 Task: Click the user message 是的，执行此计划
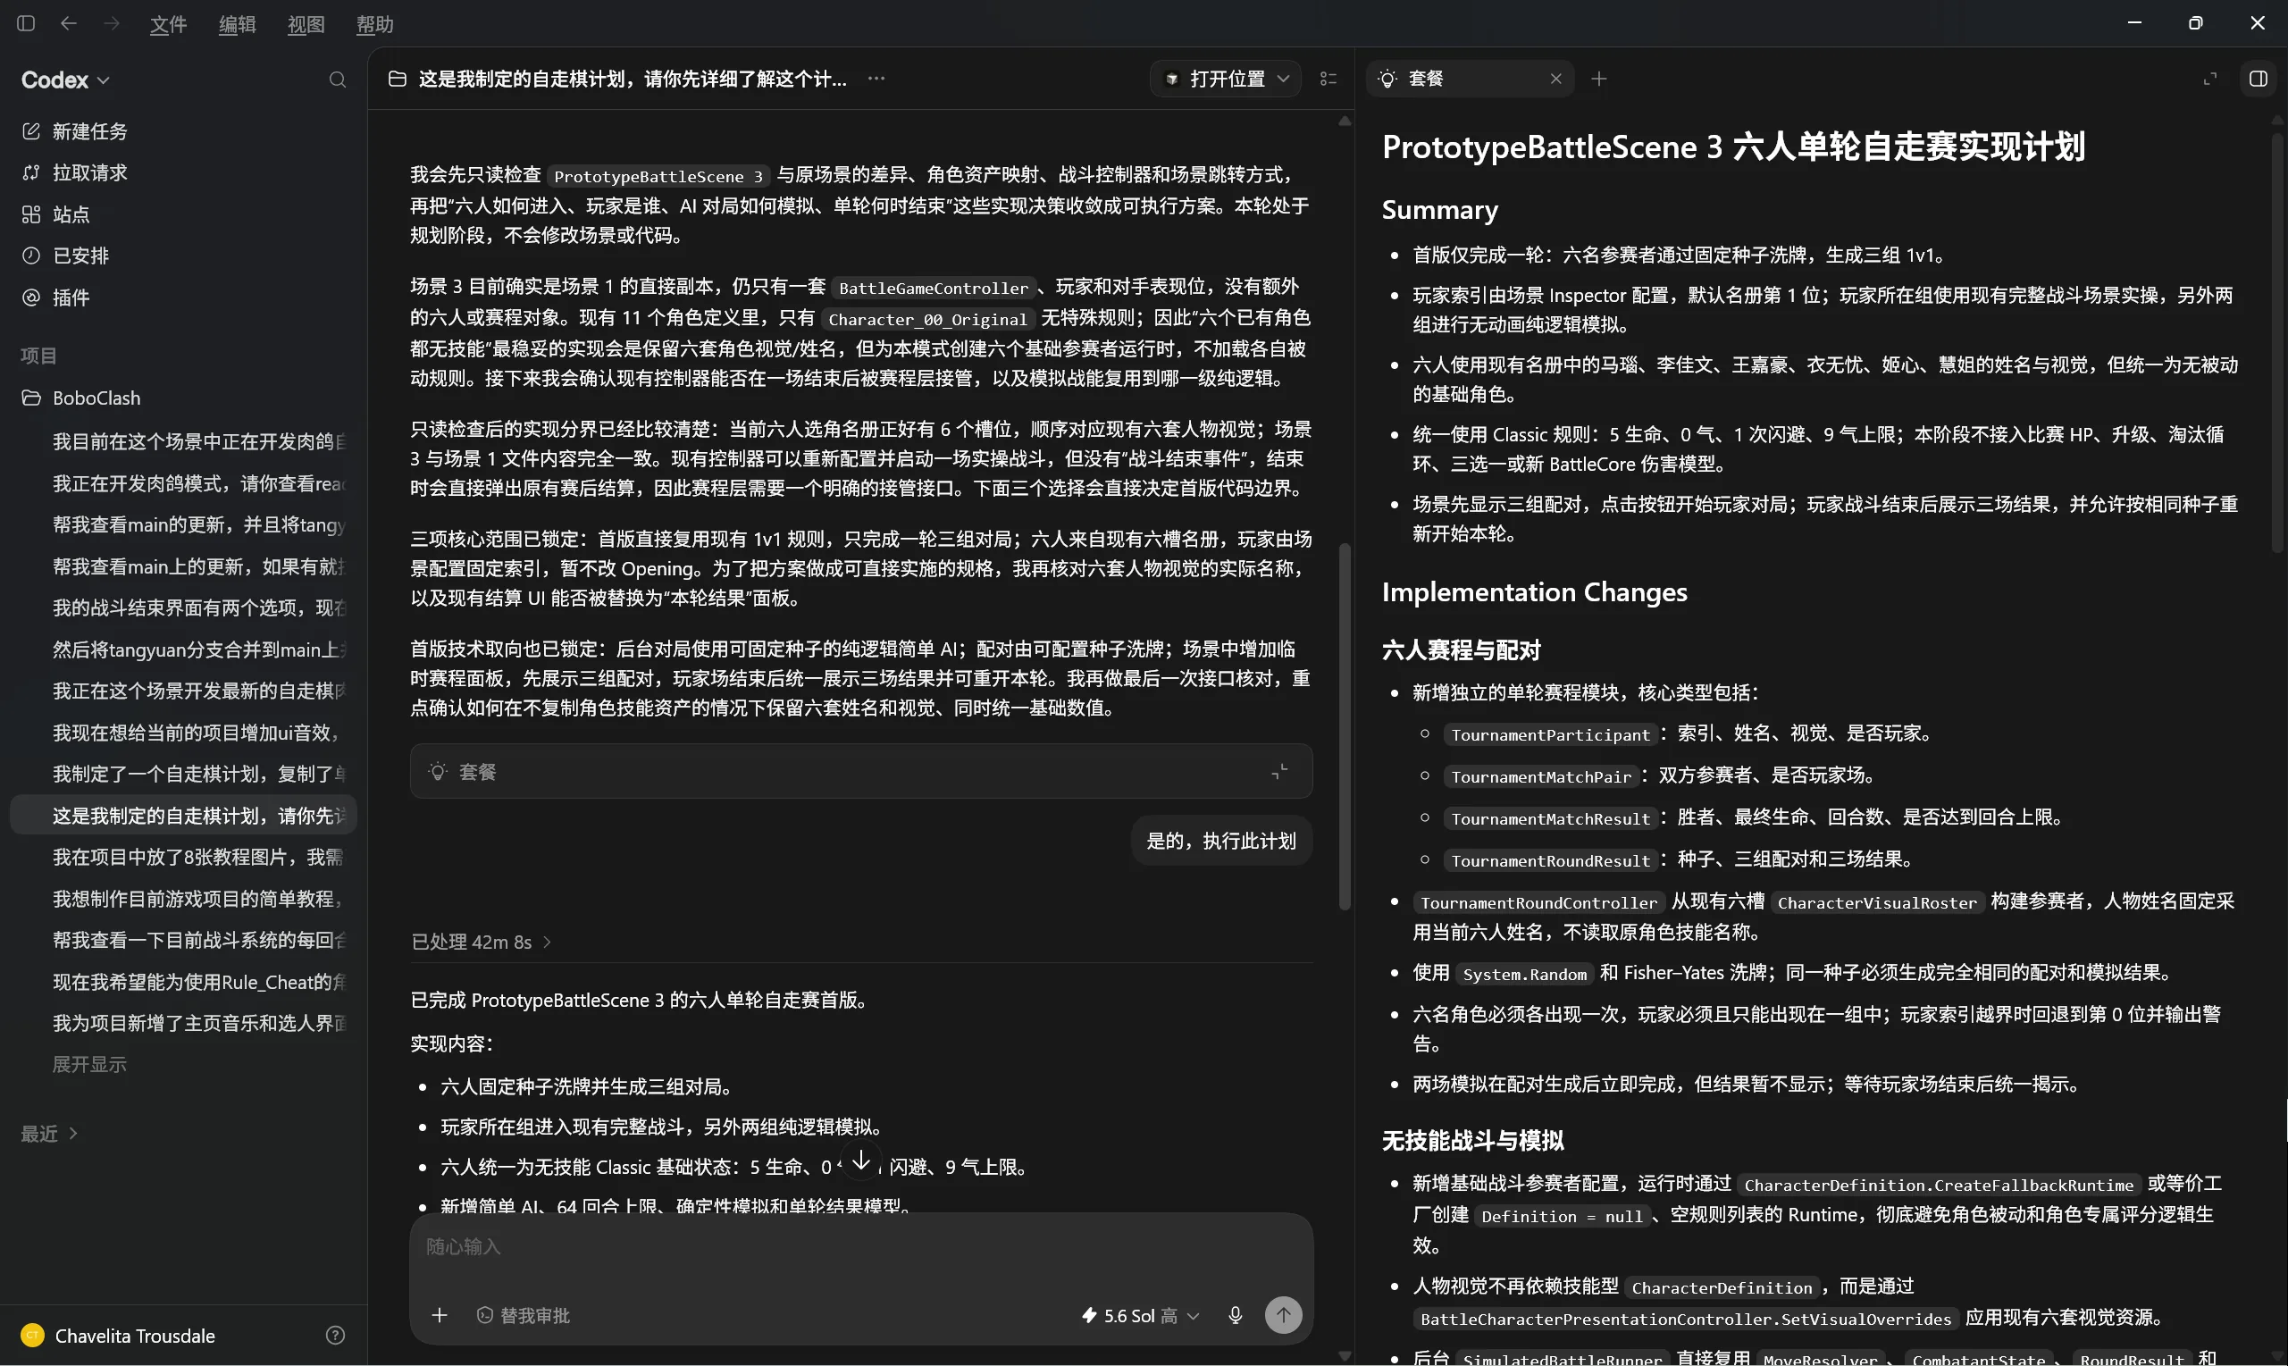click(x=1221, y=841)
